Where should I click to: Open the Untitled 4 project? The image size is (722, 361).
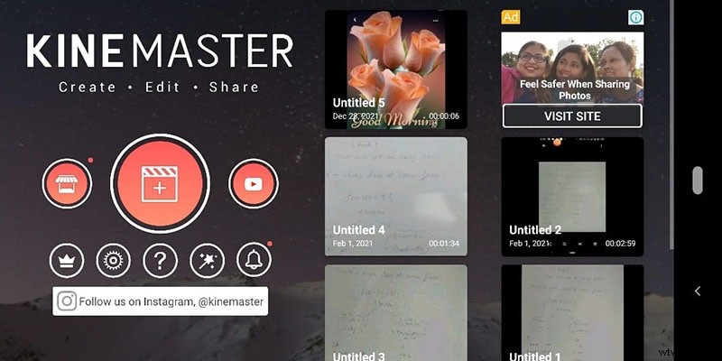396,197
